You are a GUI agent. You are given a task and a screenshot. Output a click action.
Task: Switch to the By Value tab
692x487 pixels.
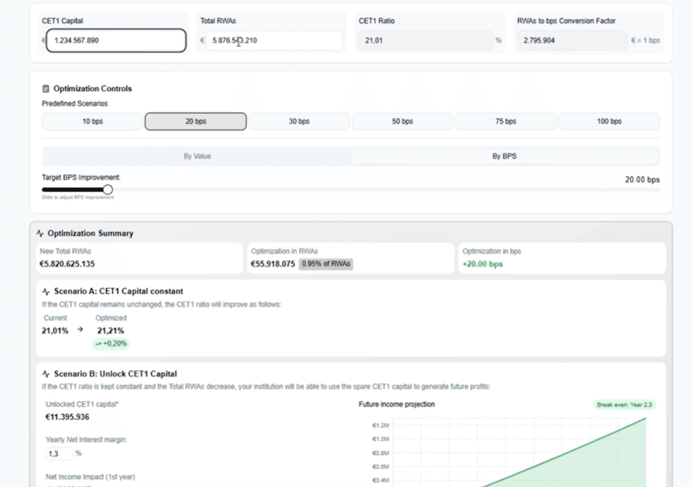[197, 157]
